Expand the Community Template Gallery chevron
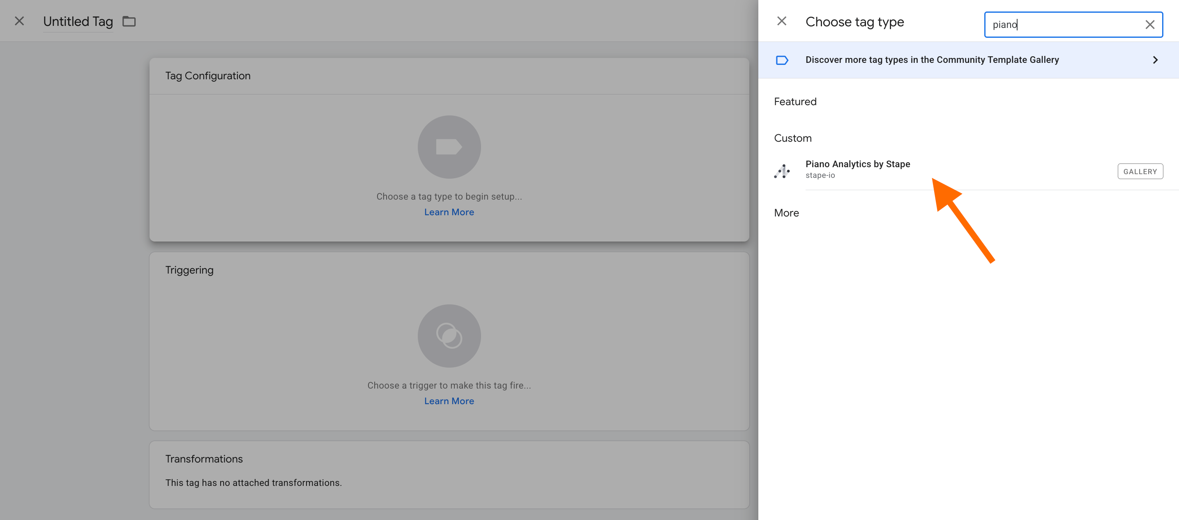Image resolution: width=1179 pixels, height=520 pixels. [1155, 60]
